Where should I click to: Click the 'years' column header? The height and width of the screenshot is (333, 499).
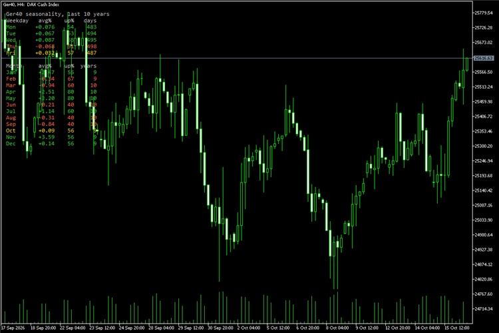[88, 66]
